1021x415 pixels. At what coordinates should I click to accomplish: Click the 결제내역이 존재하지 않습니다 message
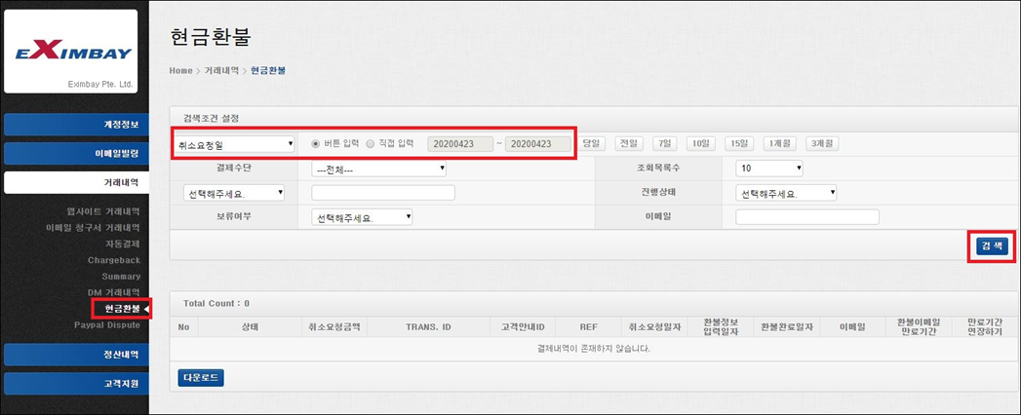pyautogui.click(x=594, y=349)
